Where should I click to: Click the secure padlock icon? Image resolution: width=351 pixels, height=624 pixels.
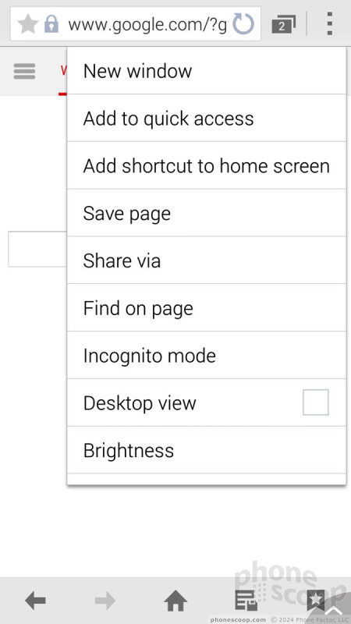tap(51, 24)
